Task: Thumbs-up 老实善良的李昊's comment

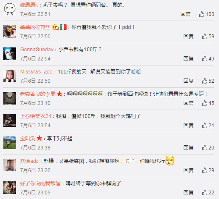Action: (208, 103)
